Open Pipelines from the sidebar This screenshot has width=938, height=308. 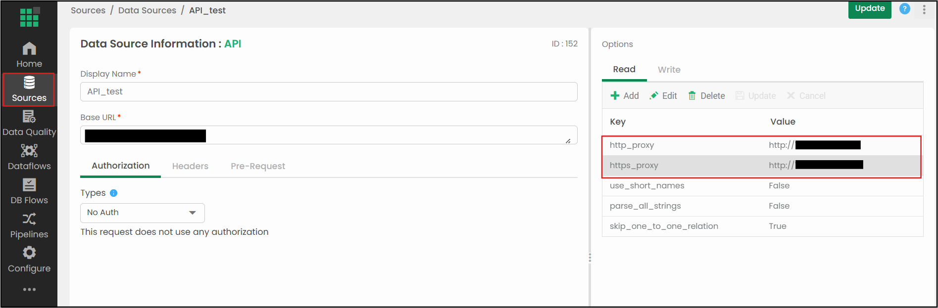[29, 226]
